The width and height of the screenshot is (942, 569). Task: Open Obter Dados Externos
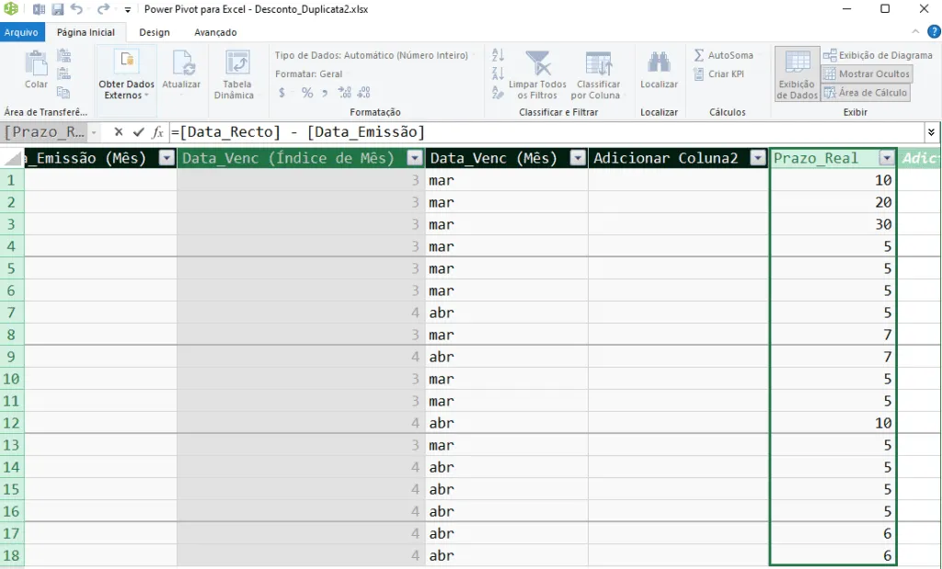[x=127, y=74]
